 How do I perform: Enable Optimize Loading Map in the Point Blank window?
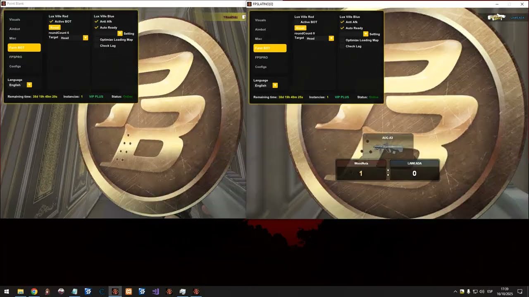97,40
